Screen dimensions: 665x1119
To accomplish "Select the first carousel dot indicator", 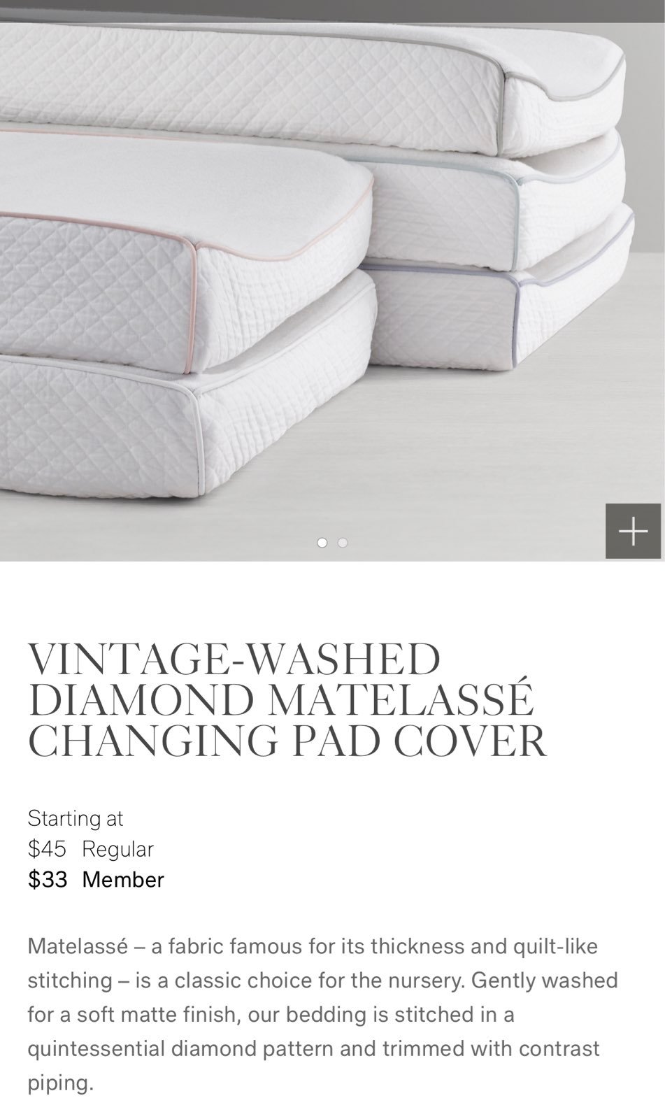I will point(322,543).
